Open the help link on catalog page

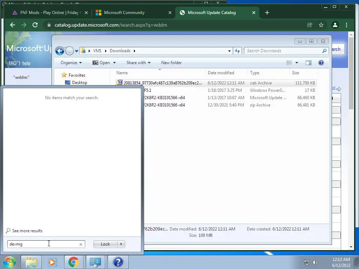click(26, 63)
